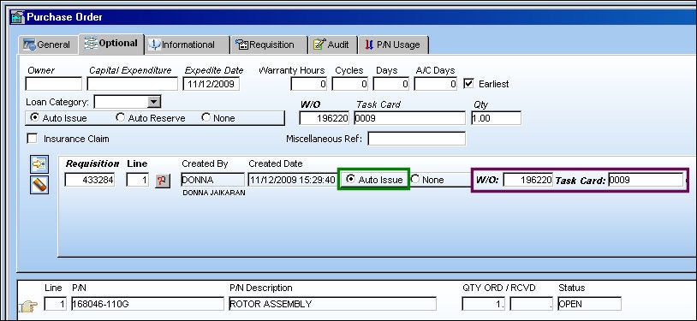Click the P/N field 168046-110G
Image resolution: width=697 pixels, height=321 pixels.
[x=147, y=304]
